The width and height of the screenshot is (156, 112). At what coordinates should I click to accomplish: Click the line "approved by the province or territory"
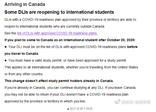pyautogui.click(x=45, y=101)
